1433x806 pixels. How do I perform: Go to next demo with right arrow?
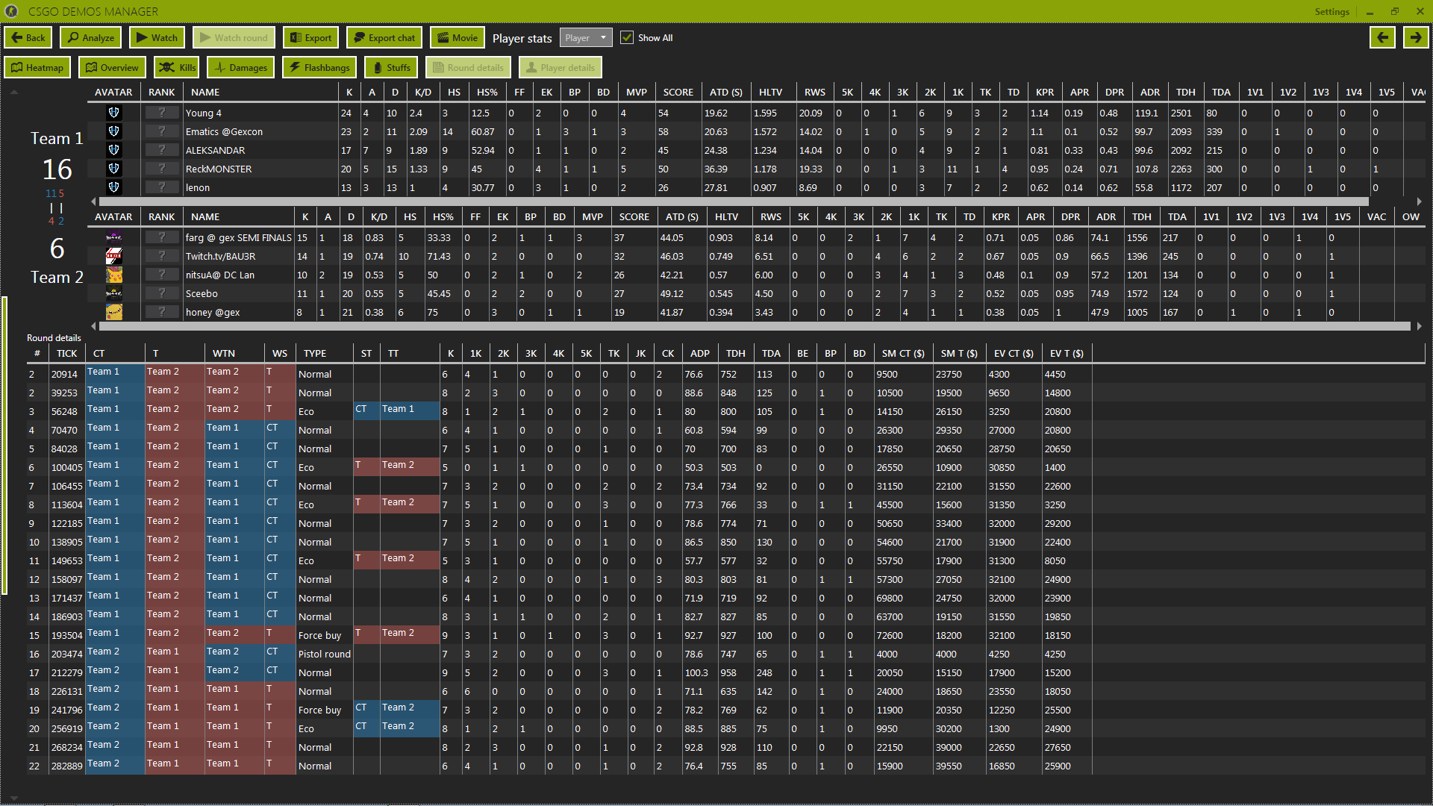click(1416, 38)
